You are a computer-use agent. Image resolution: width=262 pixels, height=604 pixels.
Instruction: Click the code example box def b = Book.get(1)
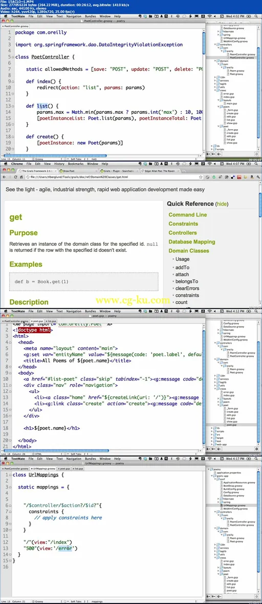84,281
